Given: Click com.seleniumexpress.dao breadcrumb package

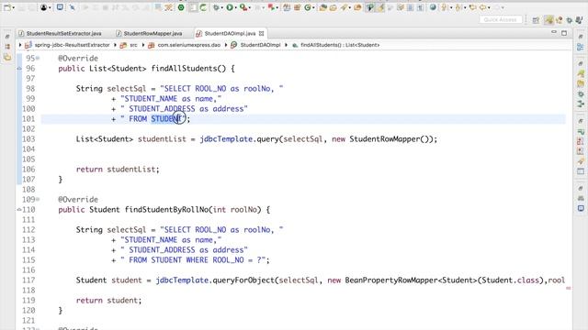Looking at the screenshot, I should [x=188, y=45].
